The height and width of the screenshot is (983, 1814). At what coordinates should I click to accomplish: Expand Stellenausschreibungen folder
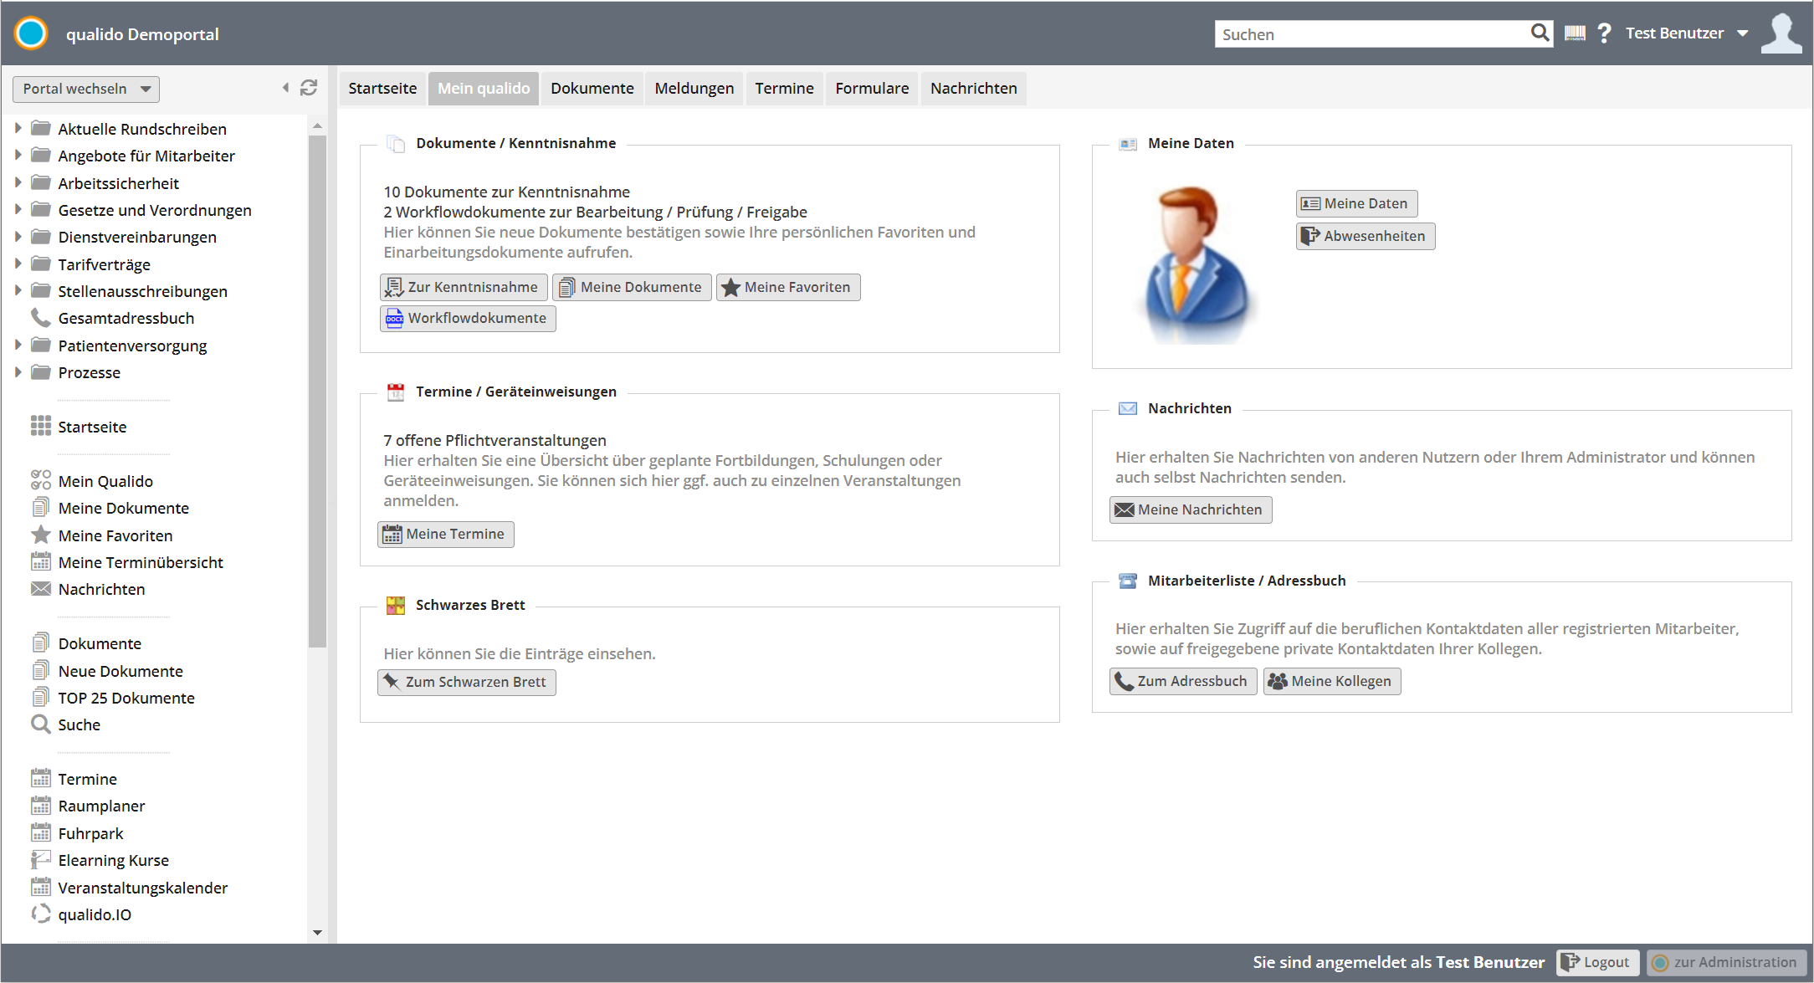coord(18,290)
